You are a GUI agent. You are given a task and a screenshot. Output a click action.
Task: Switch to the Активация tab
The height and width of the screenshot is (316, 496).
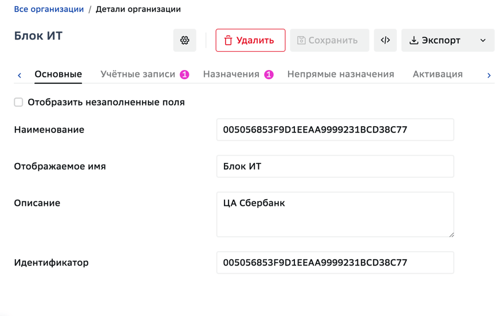point(438,74)
